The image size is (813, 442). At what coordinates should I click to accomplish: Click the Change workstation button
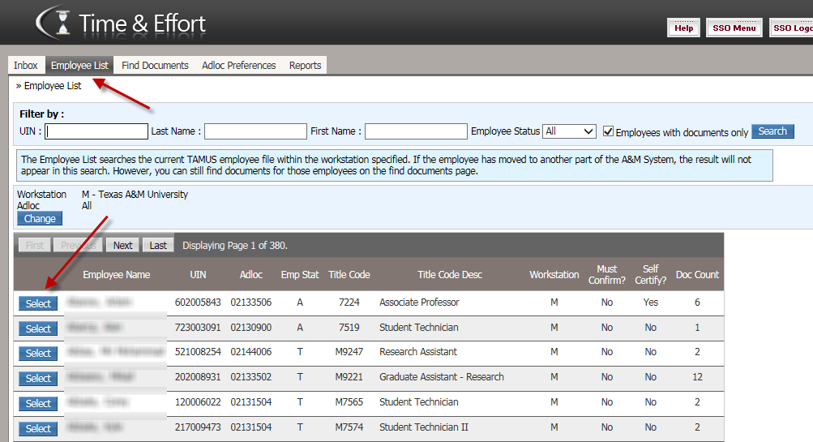tap(40, 219)
